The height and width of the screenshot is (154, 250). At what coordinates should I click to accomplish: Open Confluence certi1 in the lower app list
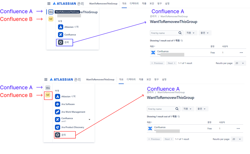64,119
